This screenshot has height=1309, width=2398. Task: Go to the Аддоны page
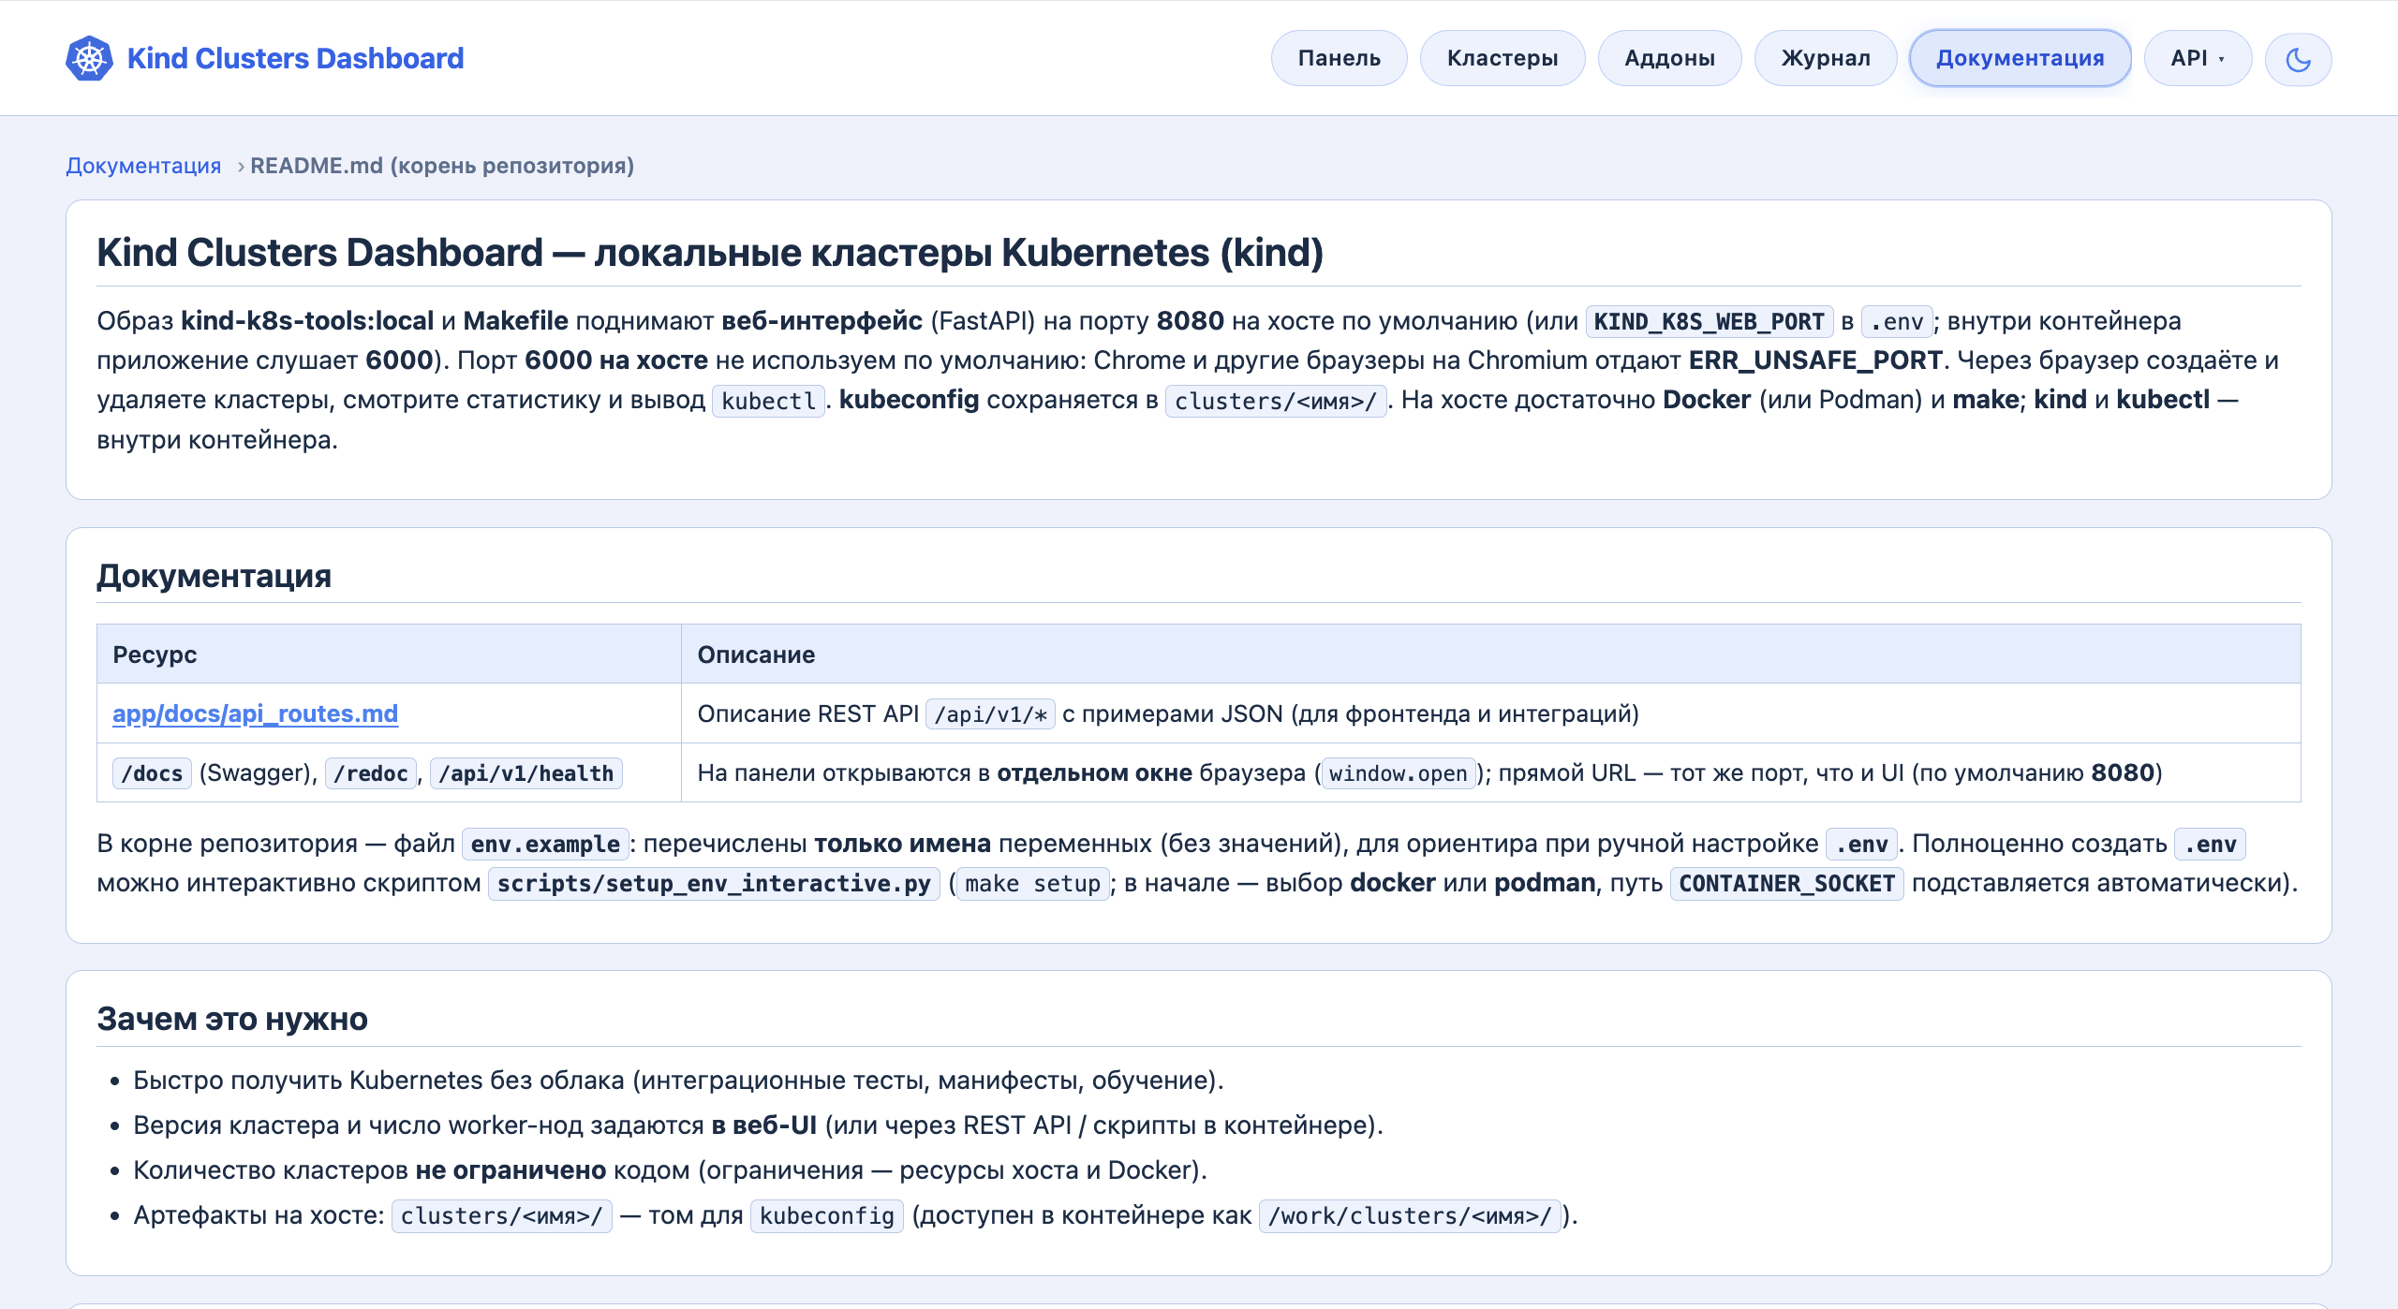tap(1669, 58)
